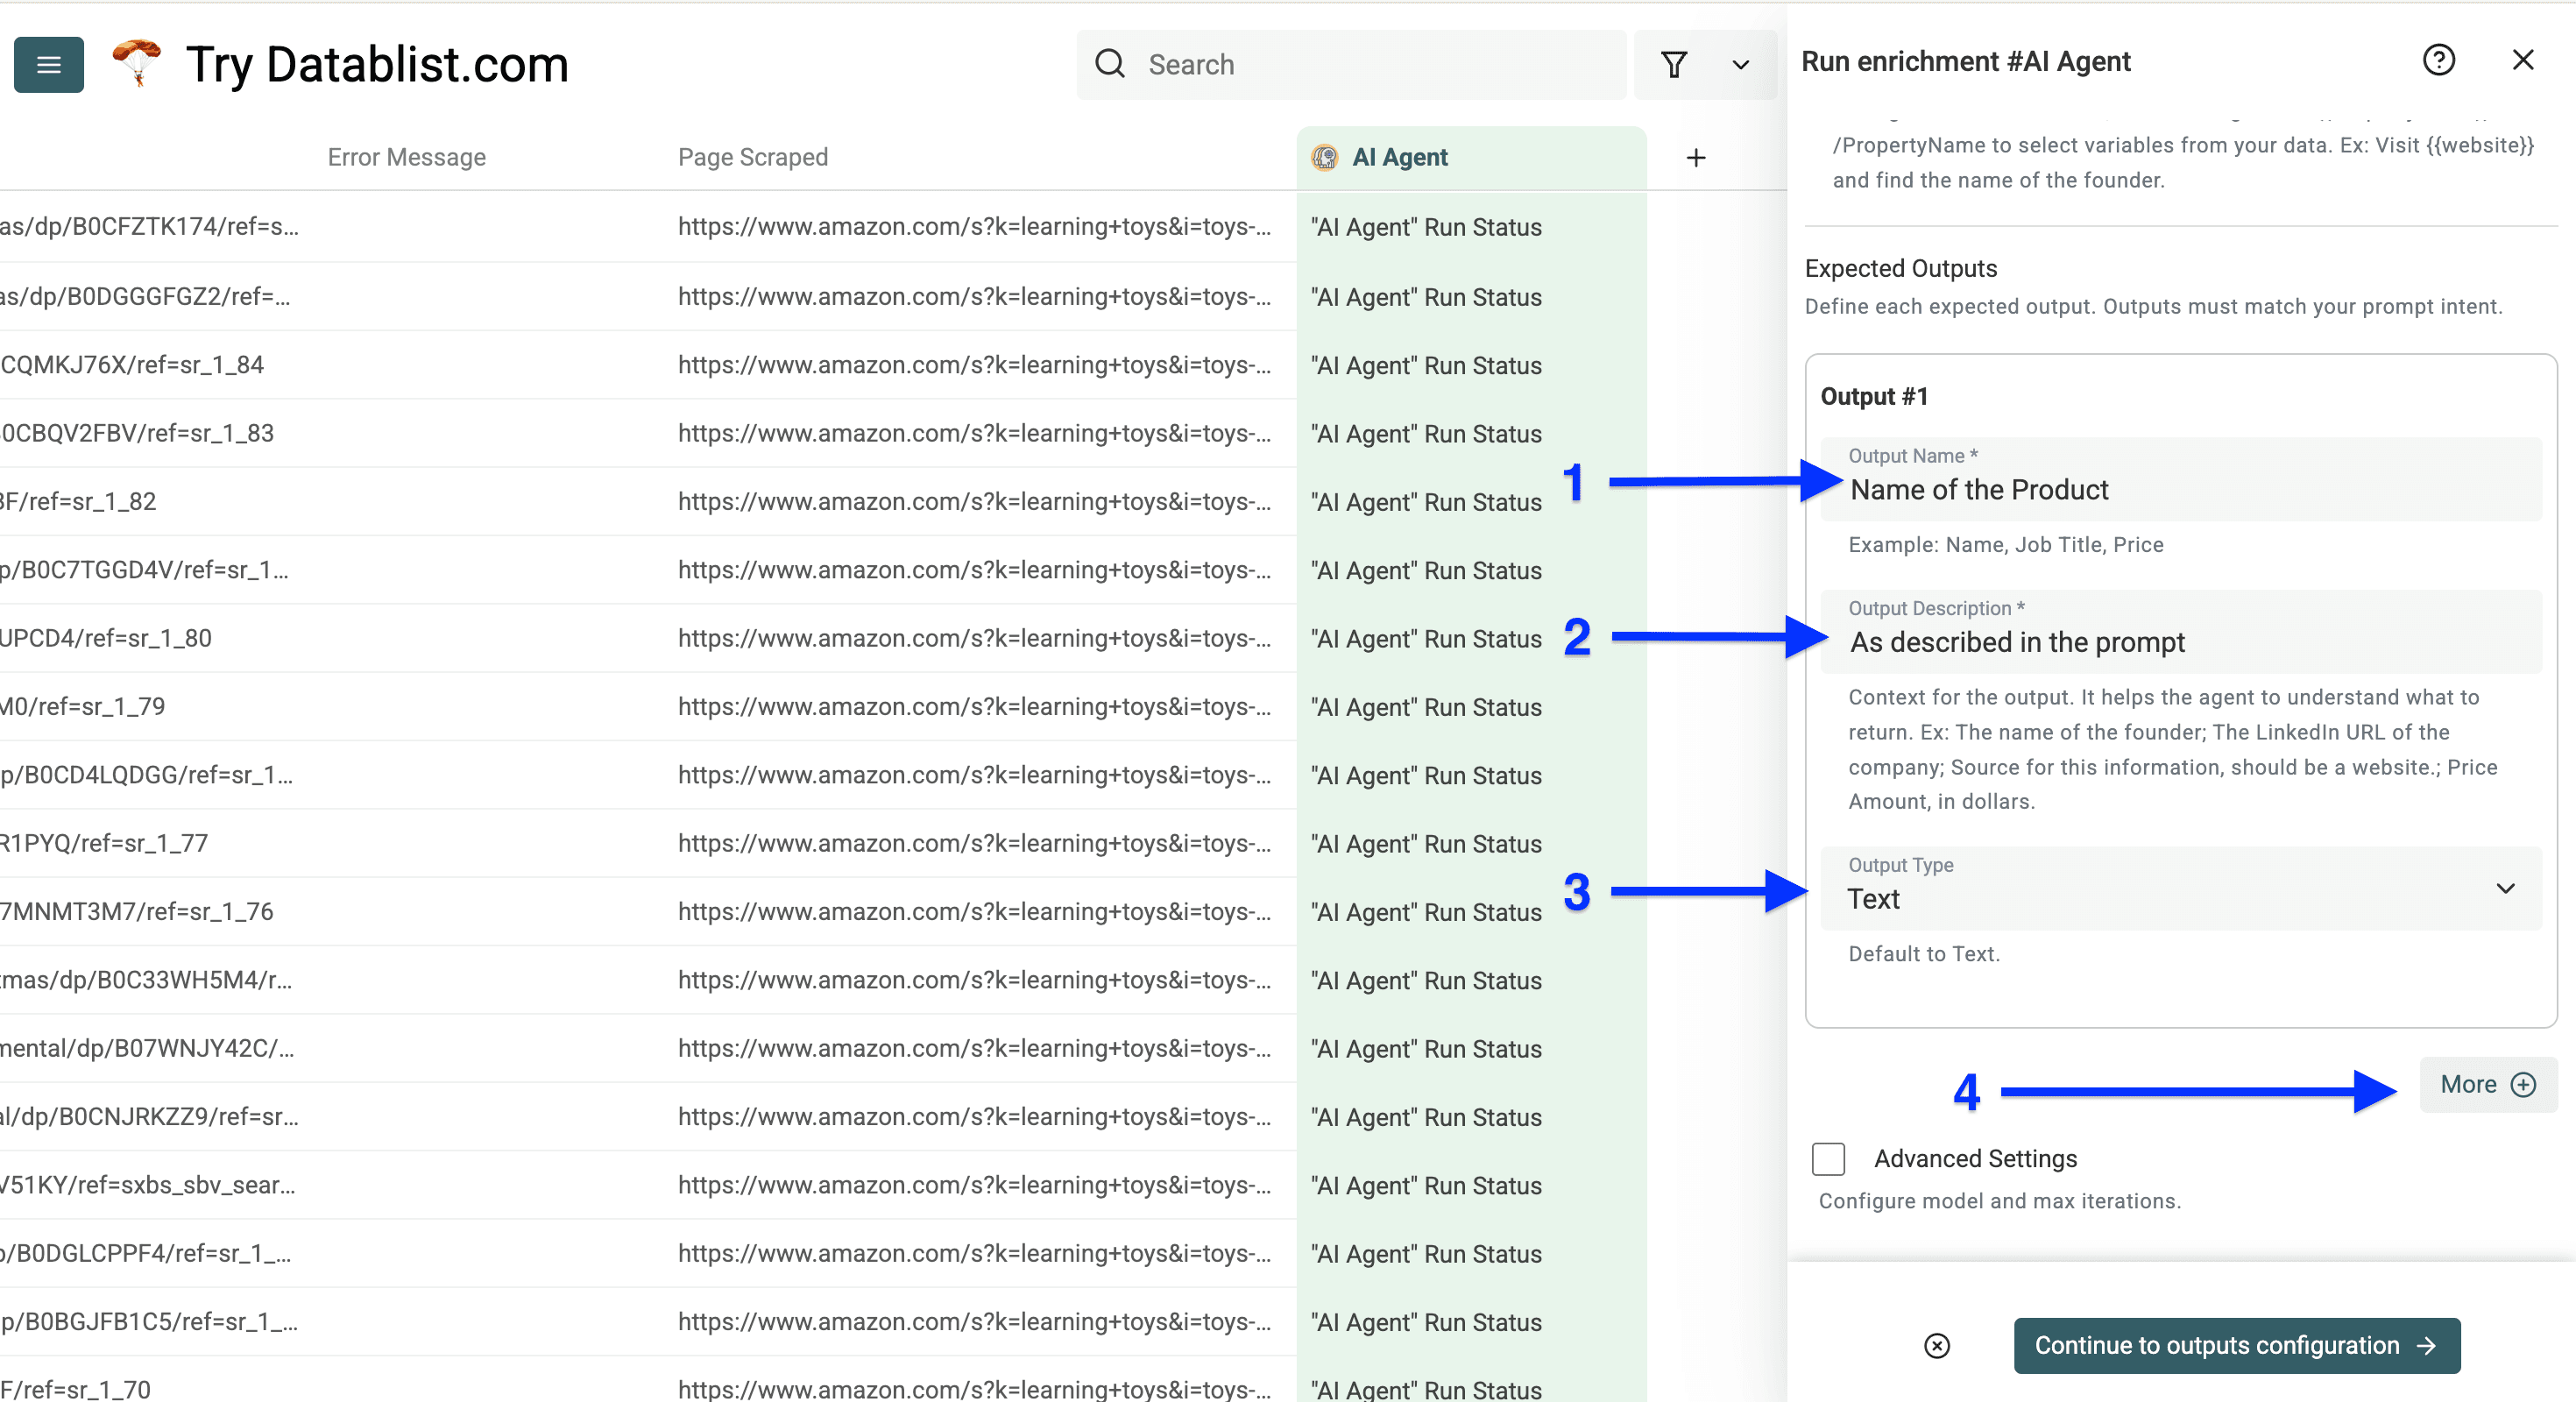The width and height of the screenshot is (2576, 1402).
Task: Click the cancel circle icon near Continue
Action: click(x=1936, y=1346)
